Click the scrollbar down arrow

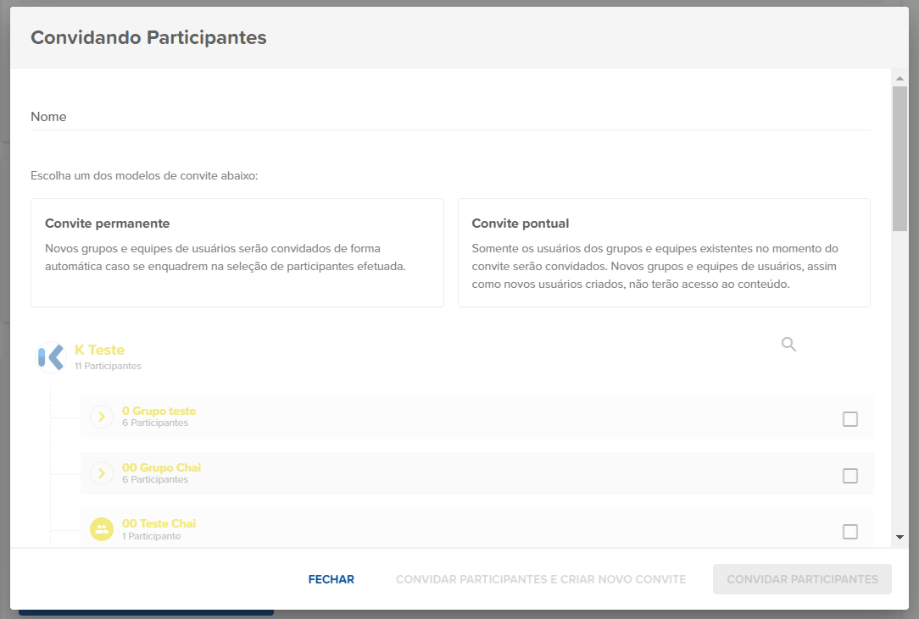900,537
